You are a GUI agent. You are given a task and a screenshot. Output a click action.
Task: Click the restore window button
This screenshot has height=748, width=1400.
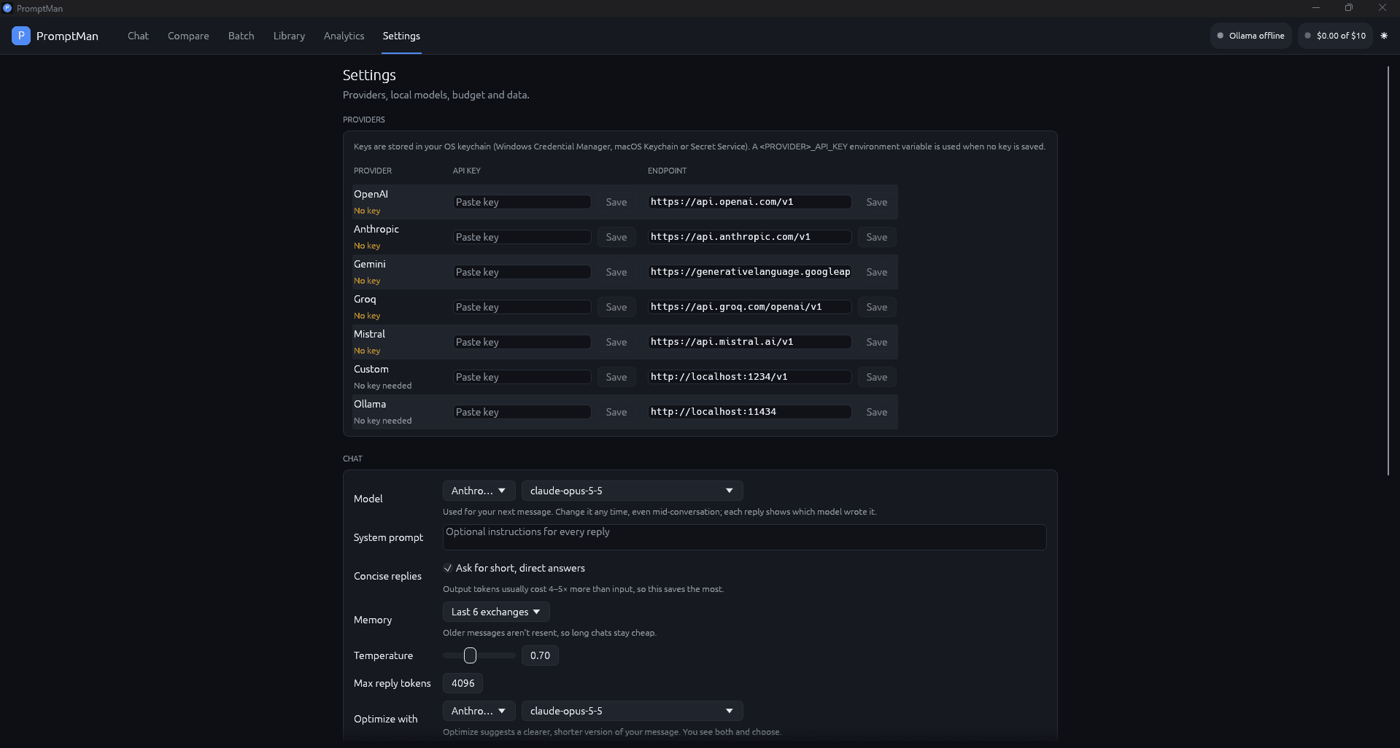click(1349, 8)
